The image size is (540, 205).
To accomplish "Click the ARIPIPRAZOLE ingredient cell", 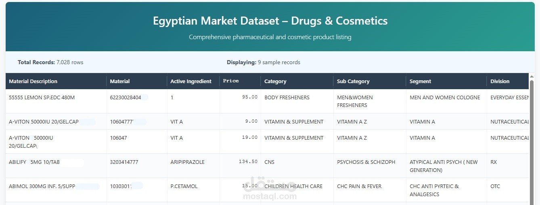I will [x=187, y=162].
